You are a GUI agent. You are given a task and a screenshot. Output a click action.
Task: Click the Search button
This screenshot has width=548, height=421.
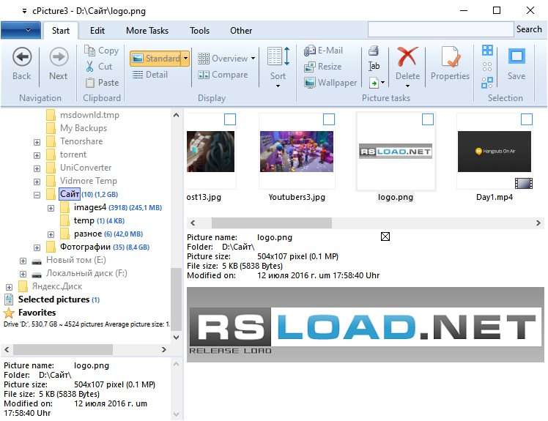tap(529, 29)
